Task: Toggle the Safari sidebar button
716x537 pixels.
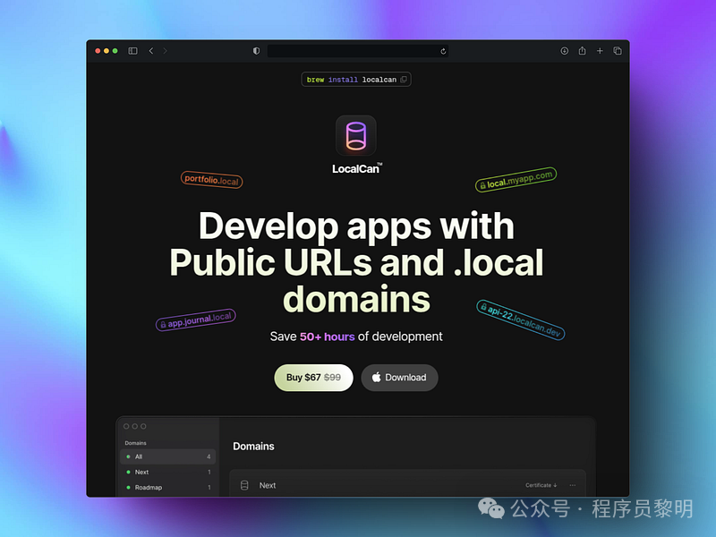Action: pyautogui.click(x=132, y=51)
